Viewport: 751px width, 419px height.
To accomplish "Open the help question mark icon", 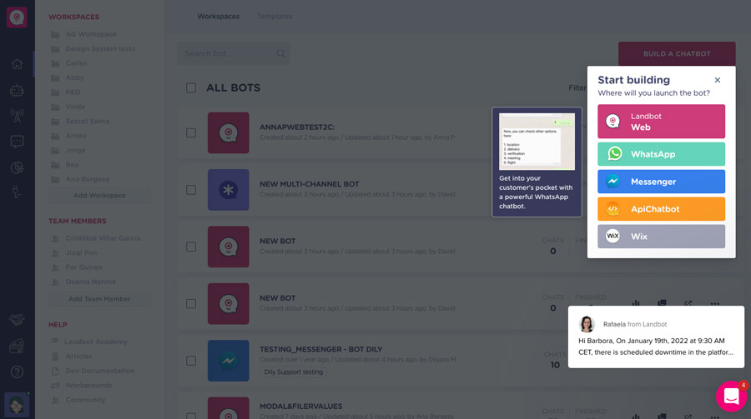I will pyautogui.click(x=17, y=372).
